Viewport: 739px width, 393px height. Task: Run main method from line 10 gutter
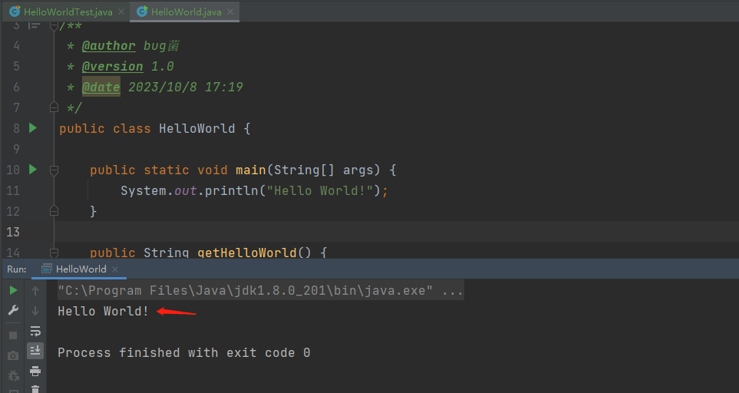click(33, 169)
